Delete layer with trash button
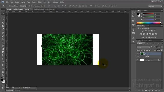Screen dimensions: 164x92 [159, 90]
